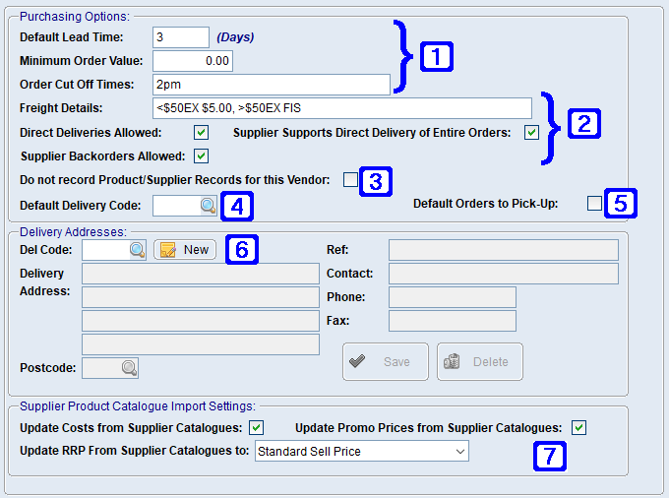
Task: Click the "(Days)" label
Action: point(235,37)
